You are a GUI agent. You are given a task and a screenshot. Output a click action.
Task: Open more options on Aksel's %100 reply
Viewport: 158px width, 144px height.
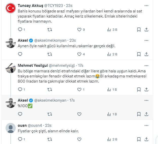tap(146, 100)
